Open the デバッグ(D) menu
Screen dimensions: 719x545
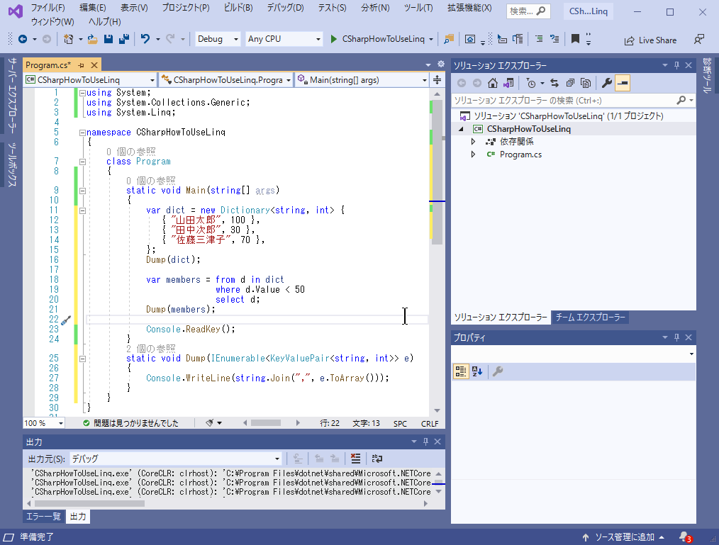[x=285, y=8]
